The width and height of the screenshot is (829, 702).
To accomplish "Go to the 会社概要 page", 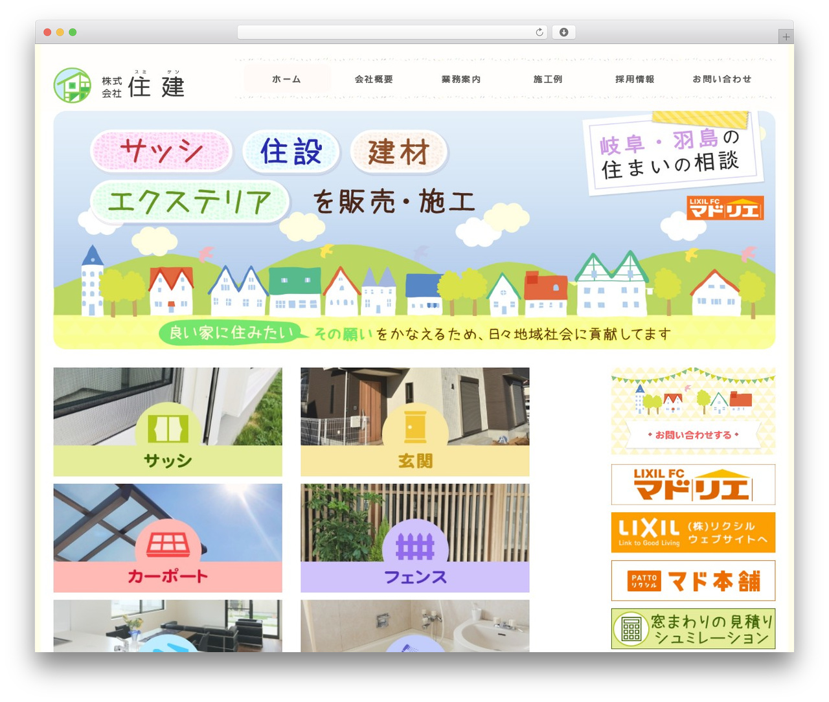I will [374, 79].
